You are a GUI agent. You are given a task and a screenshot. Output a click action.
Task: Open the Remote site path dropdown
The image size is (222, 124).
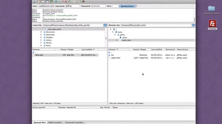pyautogui.click(x=194, y=25)
